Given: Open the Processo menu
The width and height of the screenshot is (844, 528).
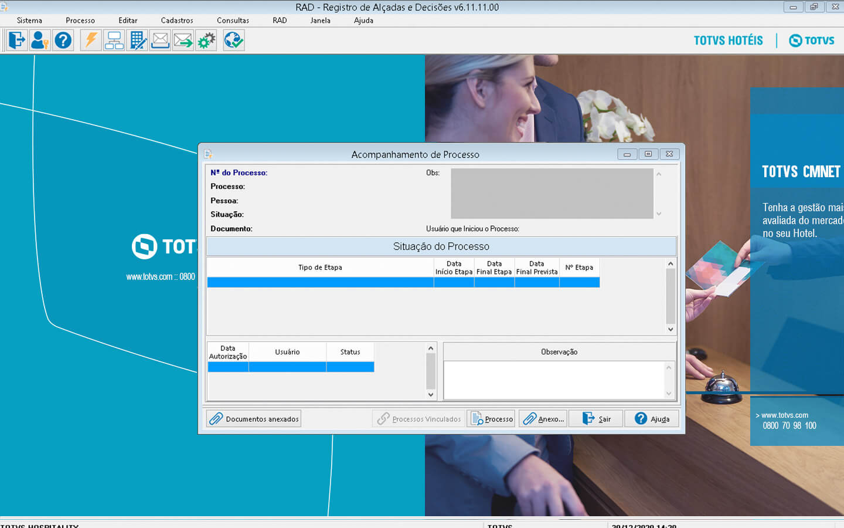Looking at the screenshot, I should click(x=80, y=21).
